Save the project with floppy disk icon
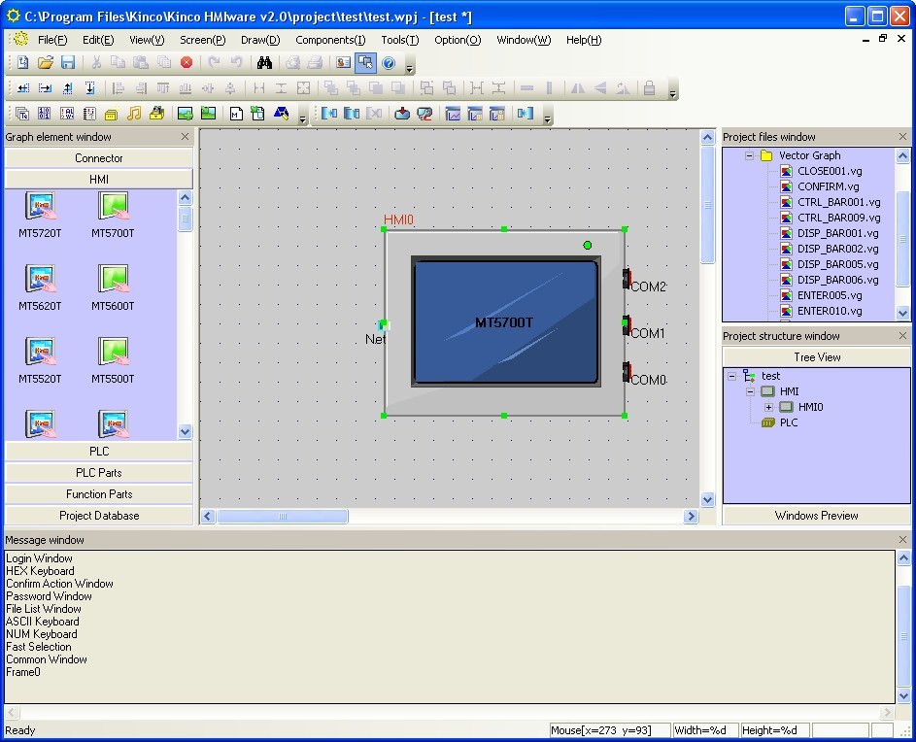This screenshot has width=916, height=742. [68, 62]
